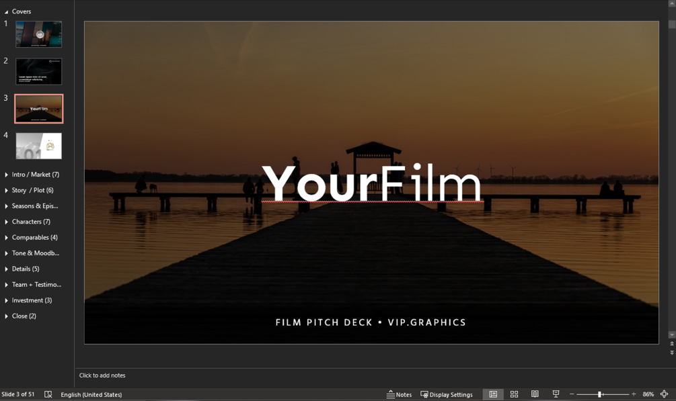Open zoom dialog via 86% label
Viewport: 676px width, 401px height.
click(x=648, y=394)
